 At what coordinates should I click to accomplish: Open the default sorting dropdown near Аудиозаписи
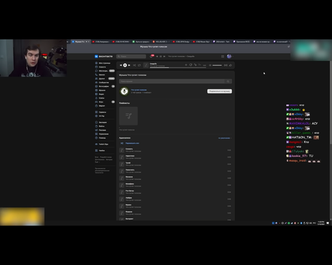pyautogui.click(x=224, y=138)
